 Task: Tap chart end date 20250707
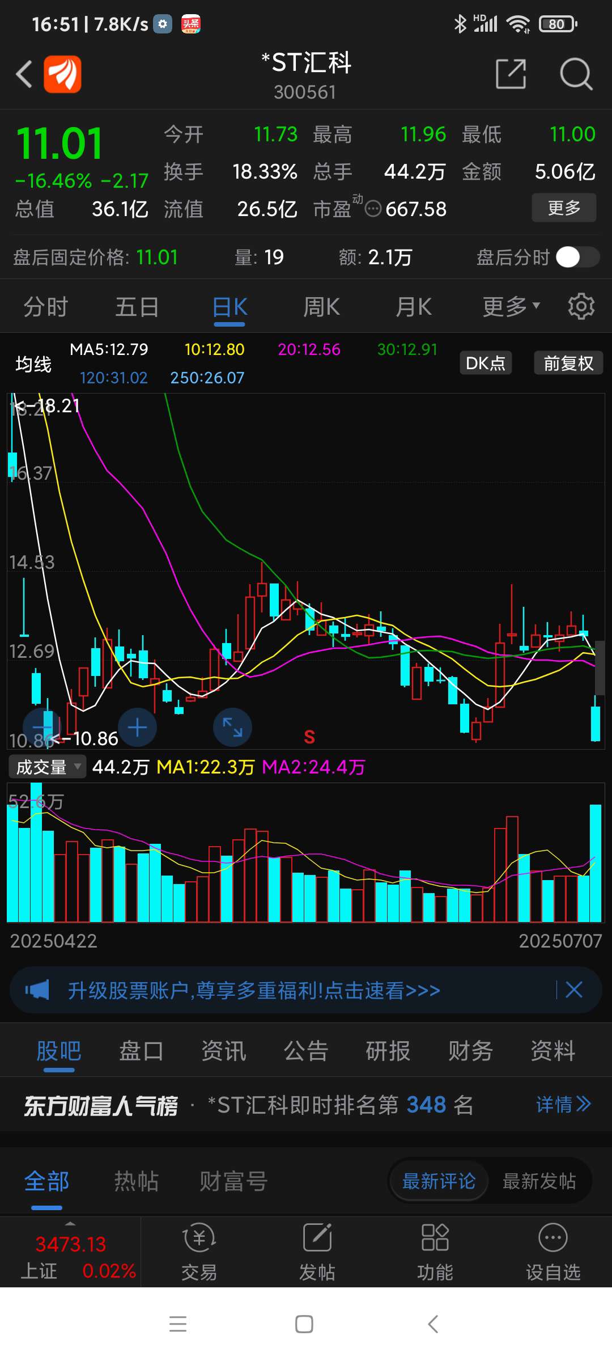tap(560, 941)
